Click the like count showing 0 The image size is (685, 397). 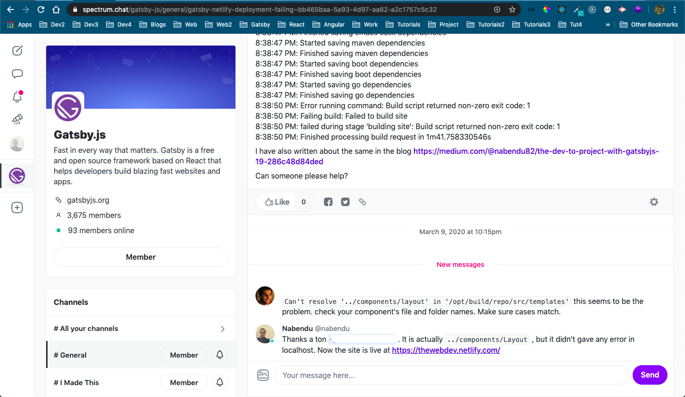(x=304, y=202)
